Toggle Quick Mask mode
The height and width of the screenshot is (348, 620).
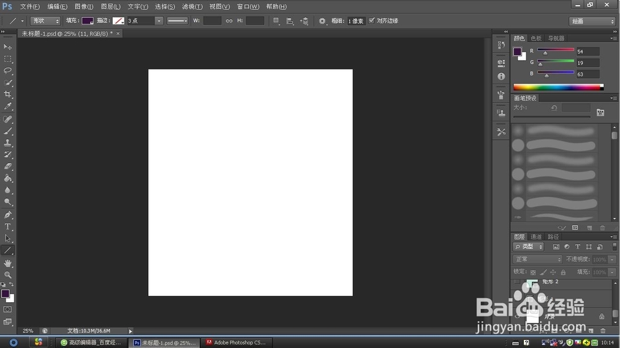pyautogui.click(x=7, y=309)
